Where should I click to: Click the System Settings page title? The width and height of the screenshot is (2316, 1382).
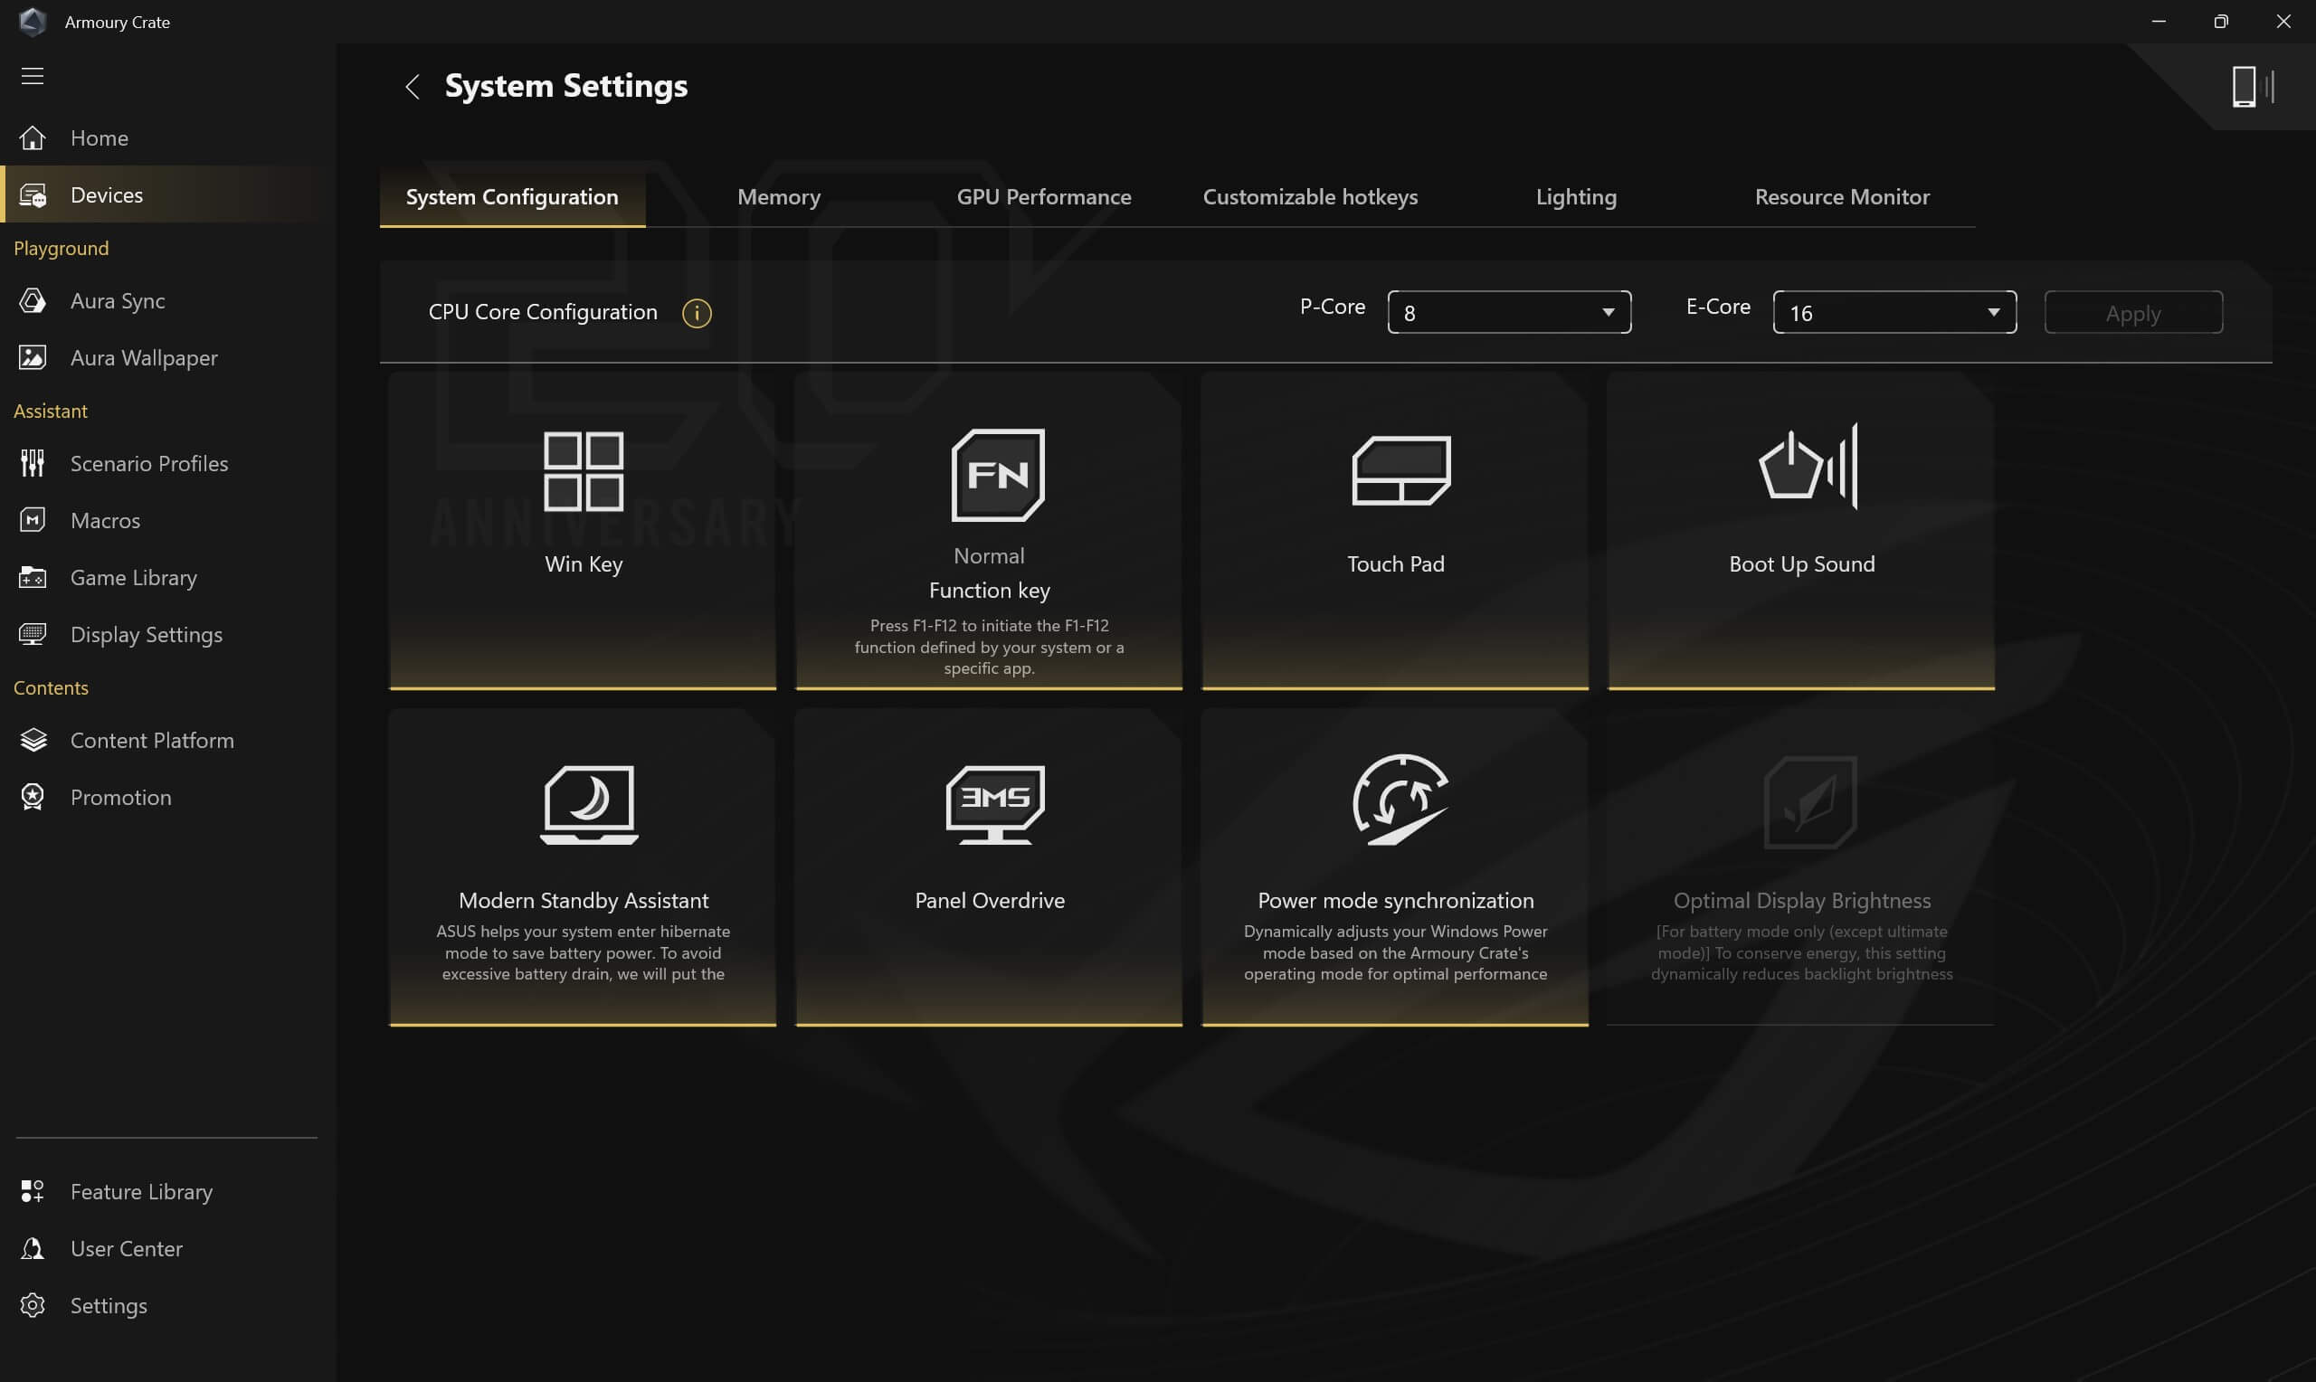coord(566,86)
